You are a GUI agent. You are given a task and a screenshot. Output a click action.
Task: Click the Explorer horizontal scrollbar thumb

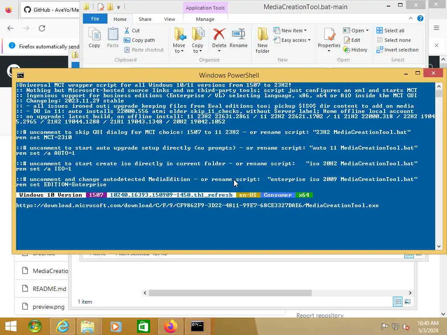click(x=230, y=293)
